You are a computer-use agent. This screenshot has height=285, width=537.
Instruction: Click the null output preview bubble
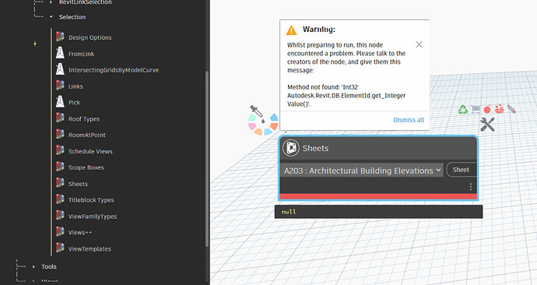coord(378,212)
